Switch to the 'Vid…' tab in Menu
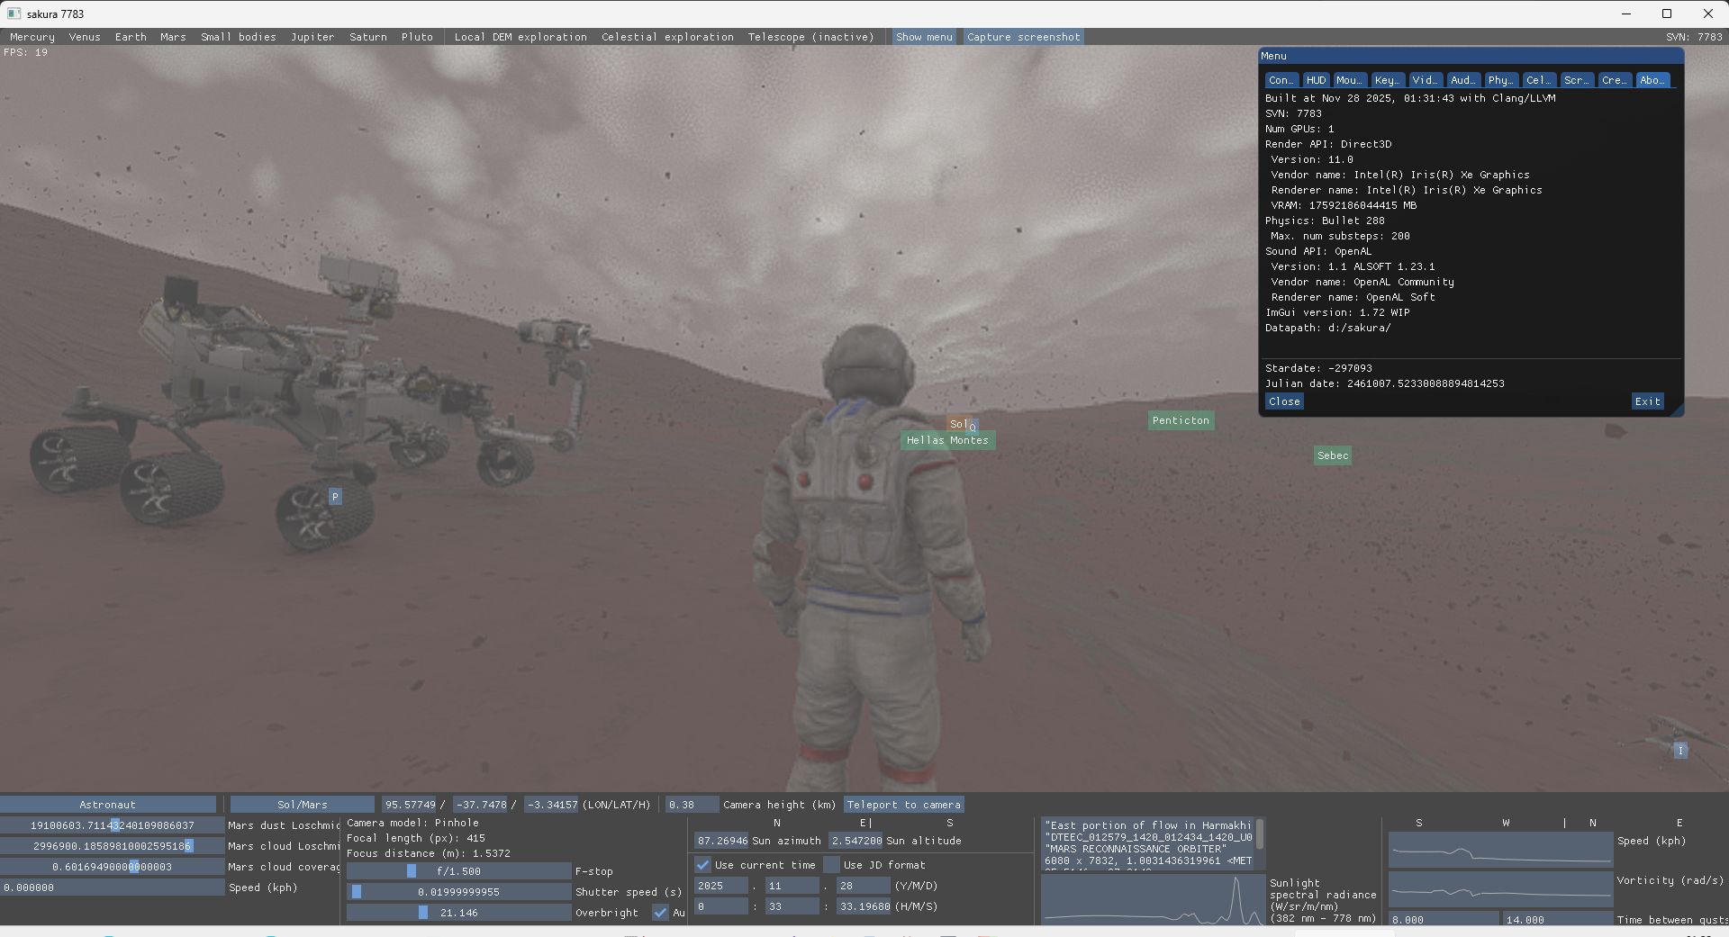Image resolution: width=1729 pixels, height=937 pixels. click(1425, 80)
